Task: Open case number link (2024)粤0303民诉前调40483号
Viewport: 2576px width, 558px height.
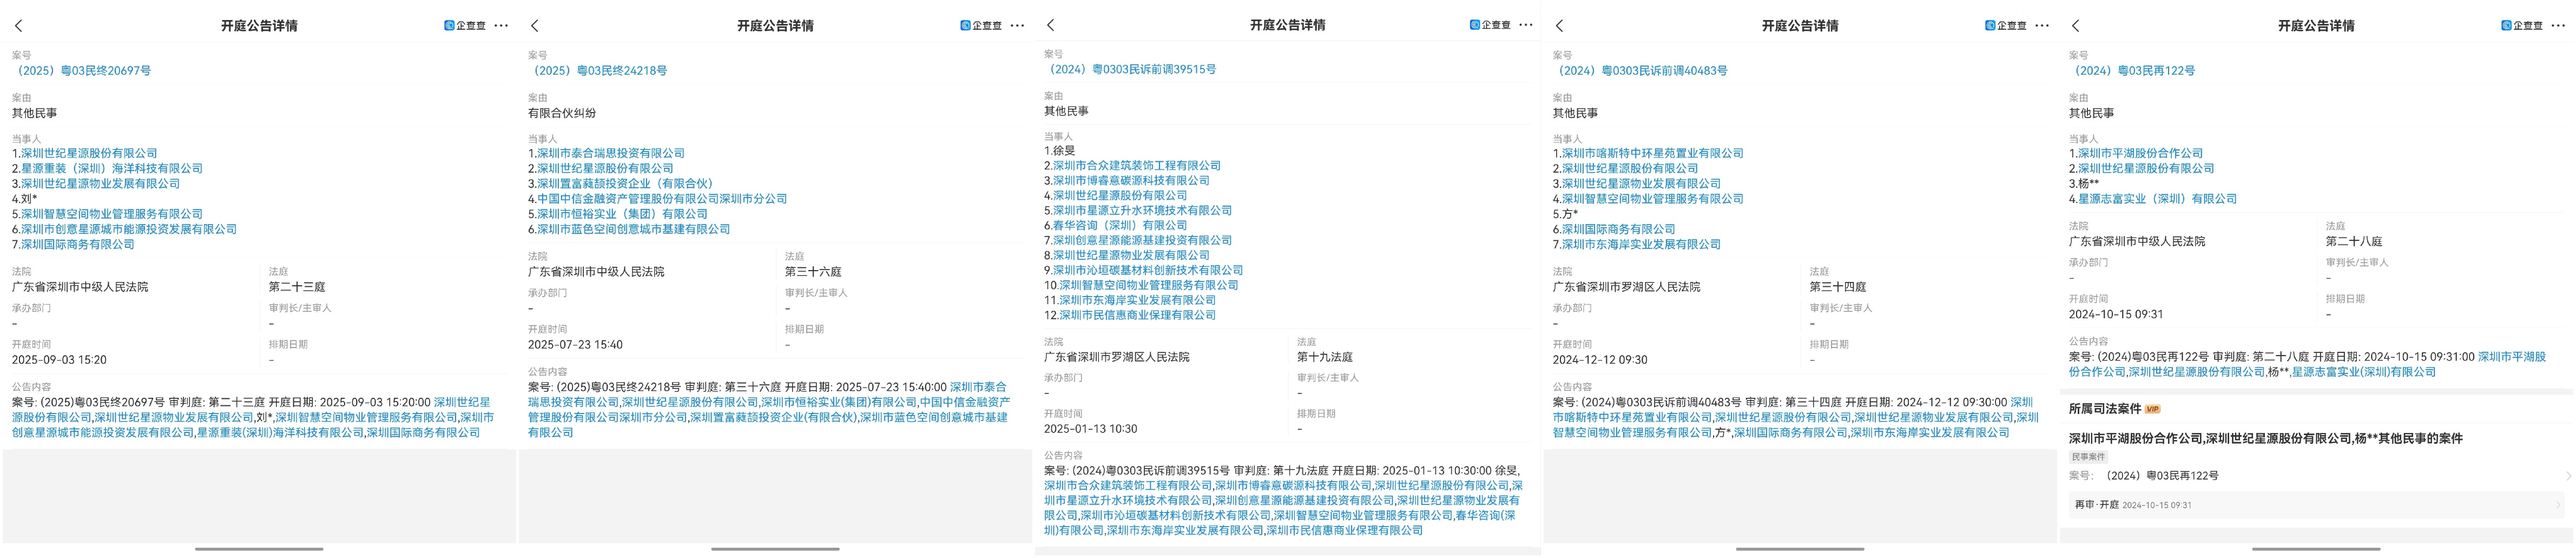Action: [x=1641, y=71]
